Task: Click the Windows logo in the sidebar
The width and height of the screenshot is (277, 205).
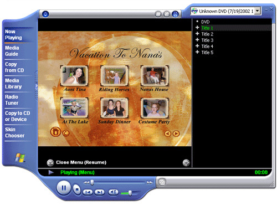Action: pos(20,157)
